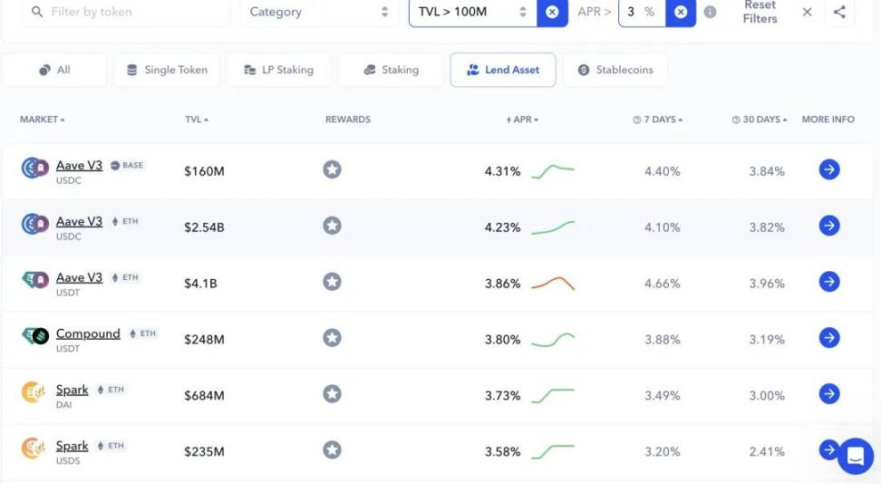The image size is (881, 484).
Task: Click the 3.58% APR value
Action: pos(502,452)
